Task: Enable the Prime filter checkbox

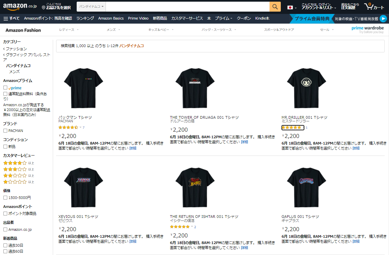Action: click(5, 88)
